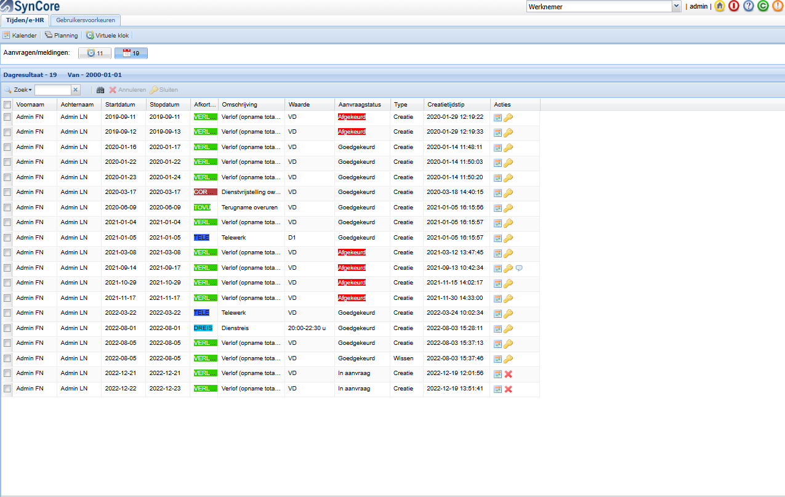The image size is (785, 497).
Task: Click the yellow home icon in header
Action: 719,6
